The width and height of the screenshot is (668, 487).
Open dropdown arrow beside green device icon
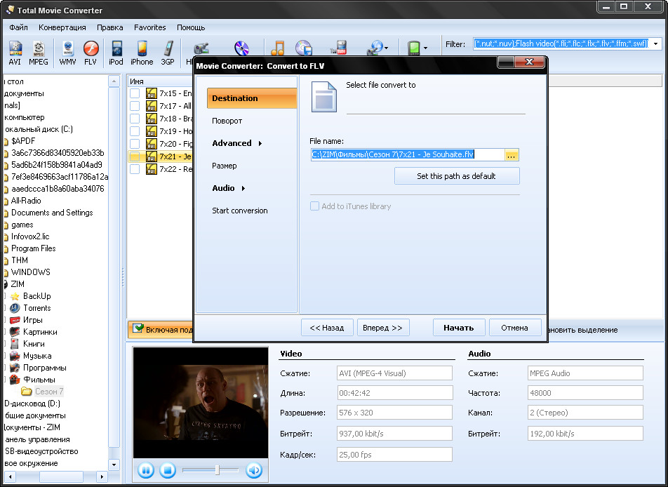(426, 48)
